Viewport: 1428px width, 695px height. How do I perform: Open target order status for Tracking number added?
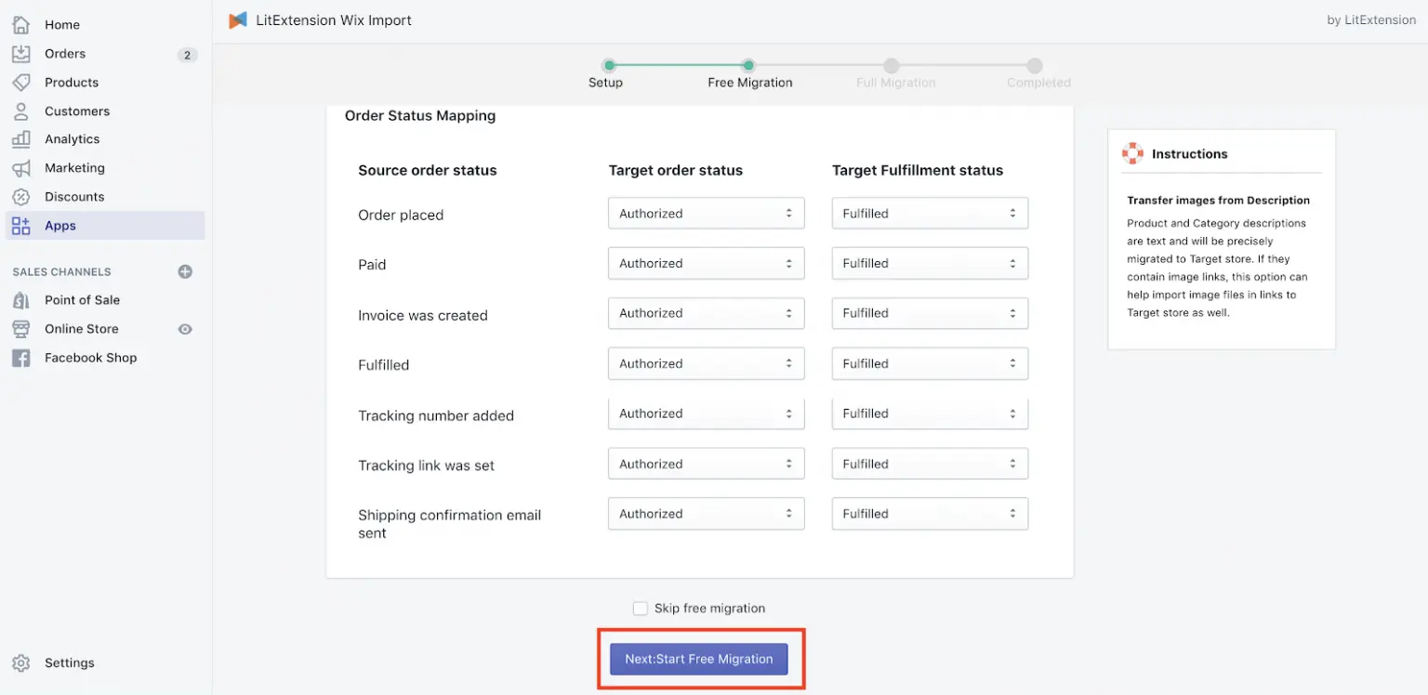[707, 413]
